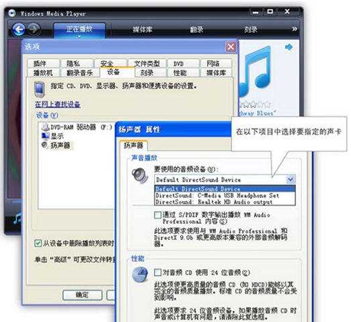Open the 正在播放 tab in Media Player
Screen dimensions: 351x322
[79, 30]
